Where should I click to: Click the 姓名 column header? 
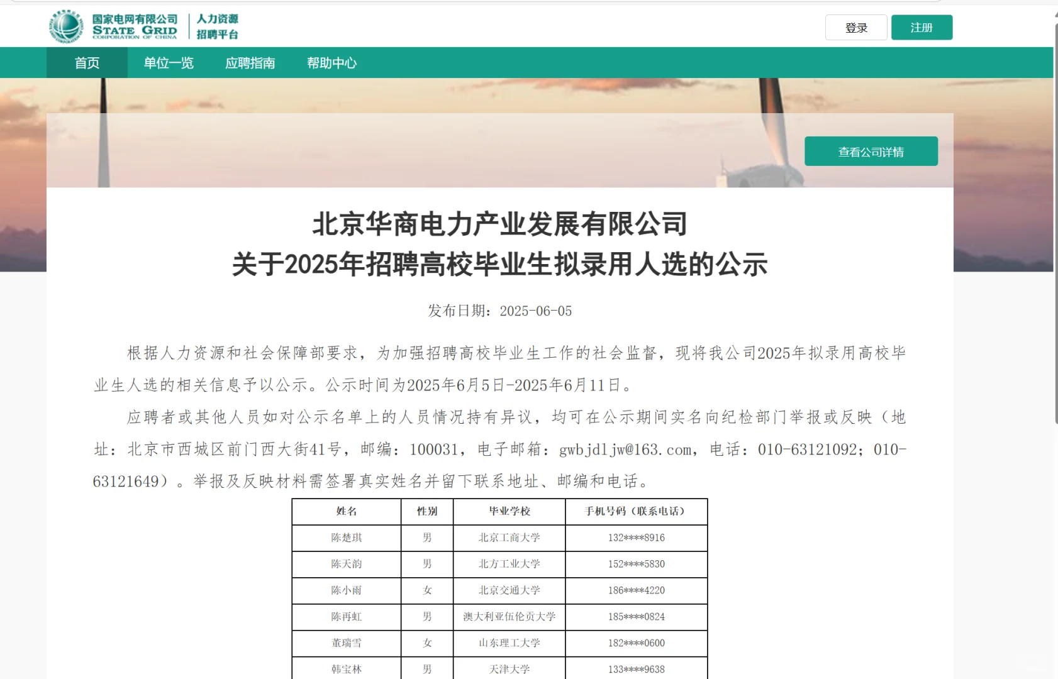(347, 511)
